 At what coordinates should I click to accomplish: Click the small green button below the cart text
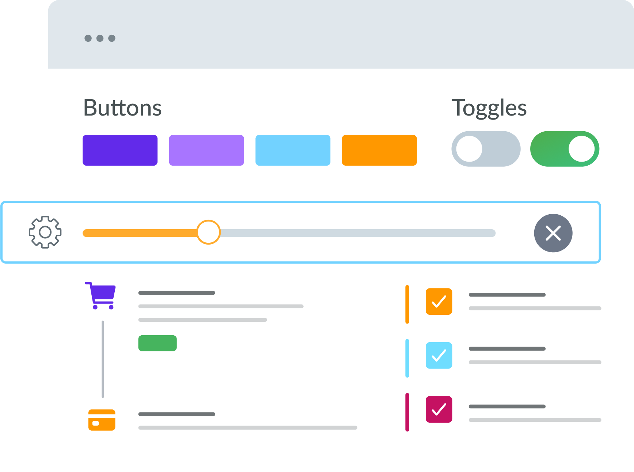pos(157,343)
